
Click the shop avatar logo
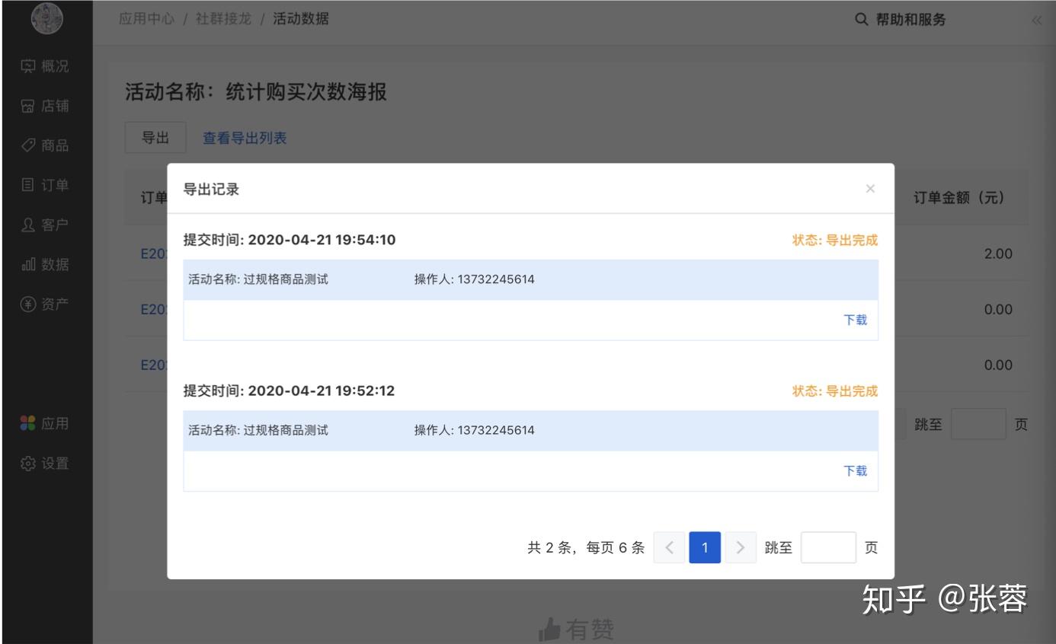tap(46, 20)
